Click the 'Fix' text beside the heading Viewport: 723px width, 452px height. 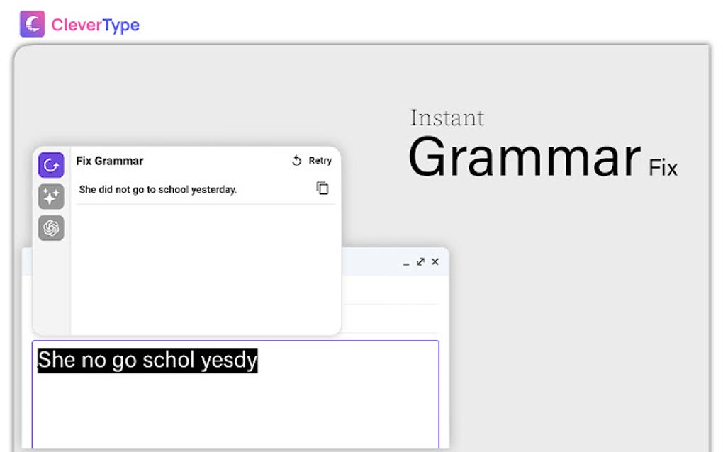click(663, 168)
